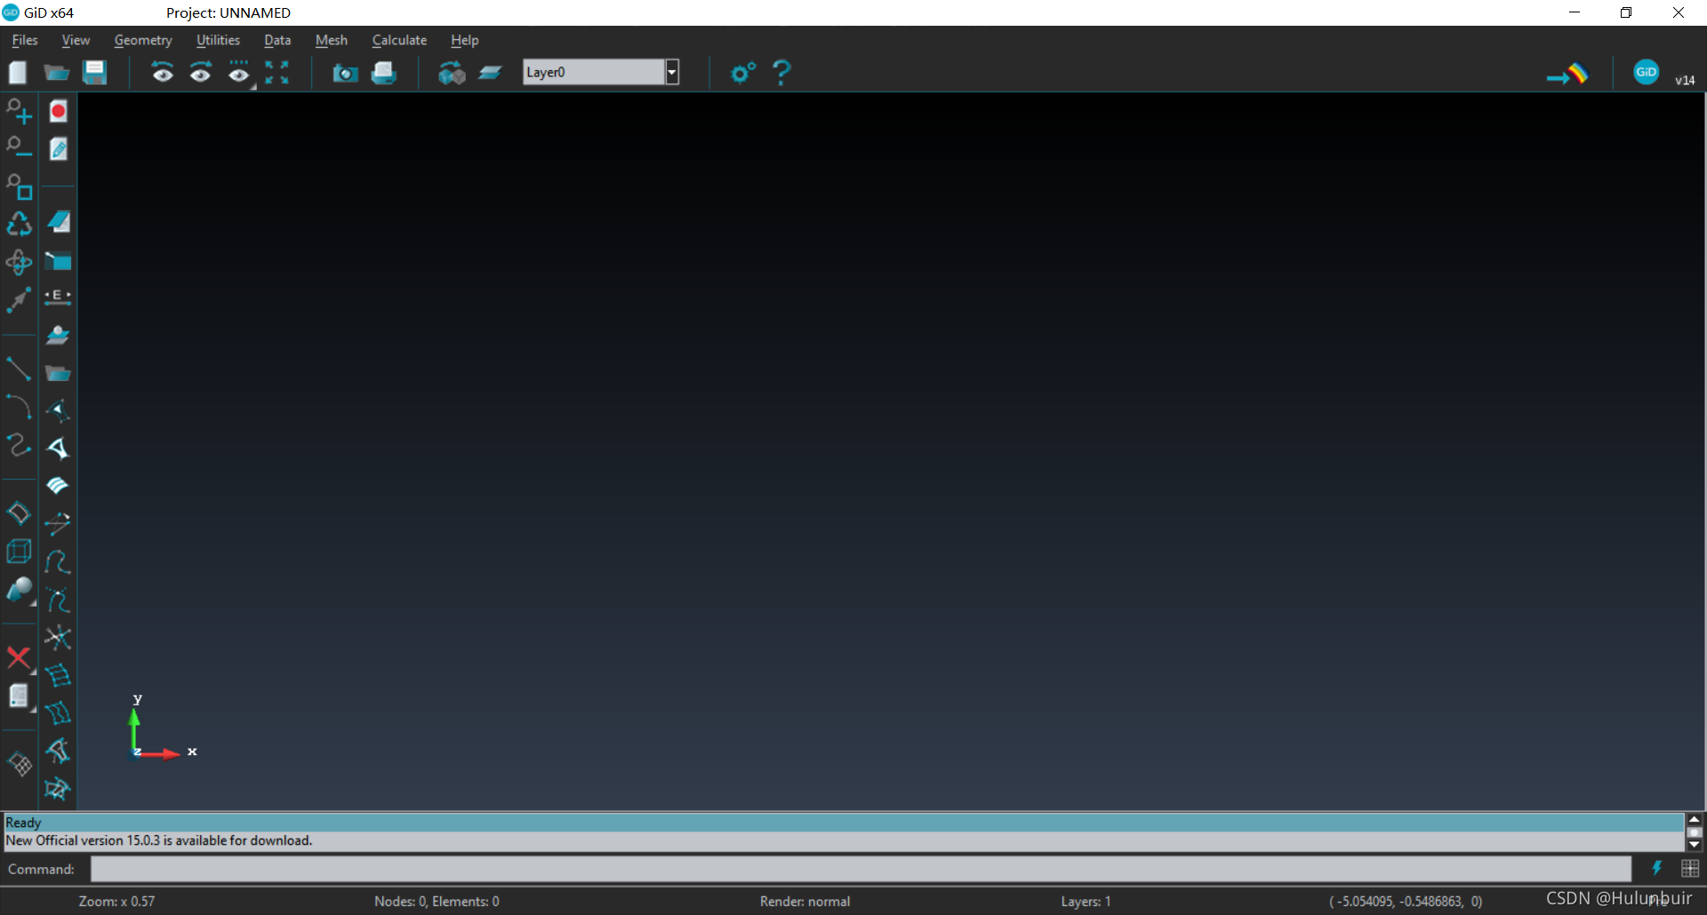Select the Zoom in tool
The image size is (1707, 915).
point(19,112)
